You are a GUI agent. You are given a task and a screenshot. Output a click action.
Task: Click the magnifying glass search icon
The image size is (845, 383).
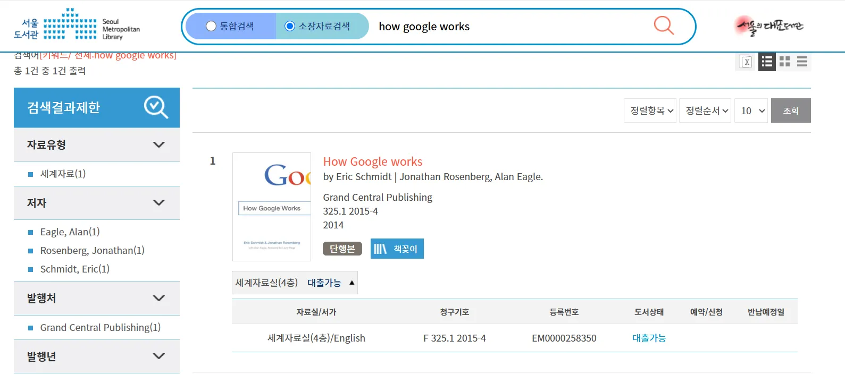pyautogui.click(x=664, y=25)
